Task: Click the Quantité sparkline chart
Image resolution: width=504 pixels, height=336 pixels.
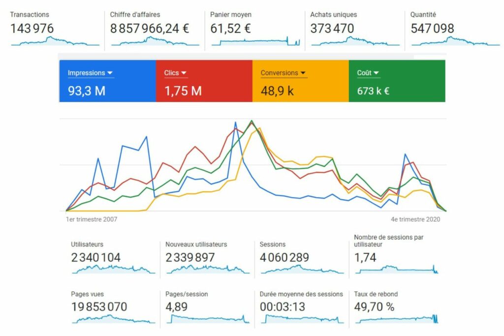Action: point(455,41)
